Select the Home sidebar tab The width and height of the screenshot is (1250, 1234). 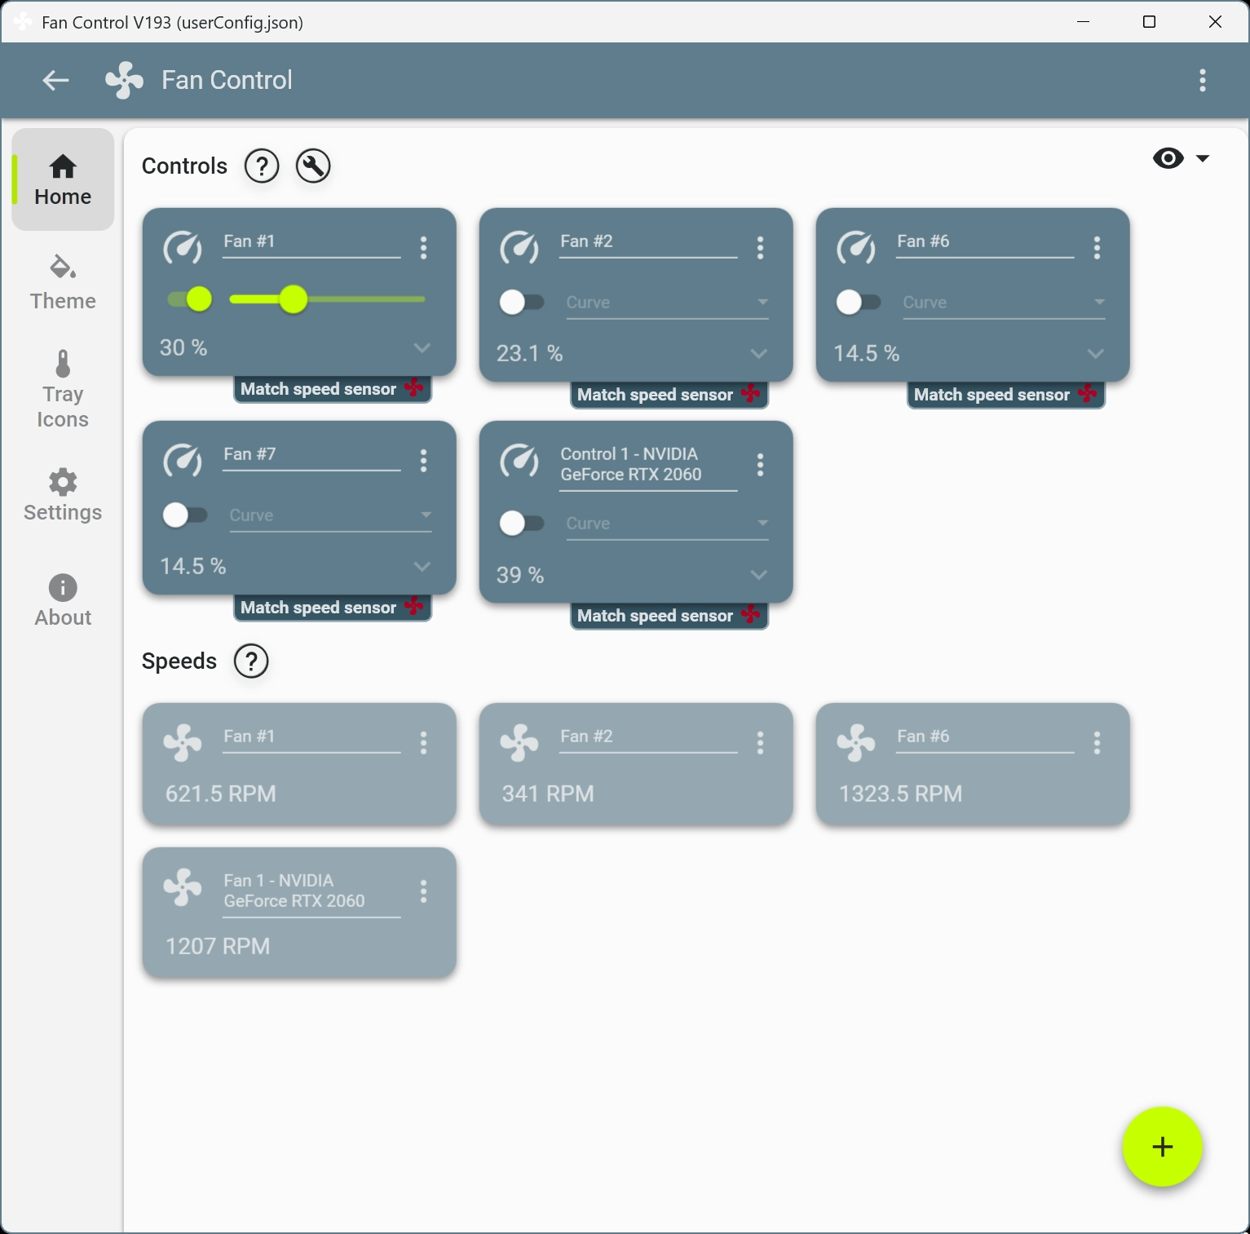(63, 179)
